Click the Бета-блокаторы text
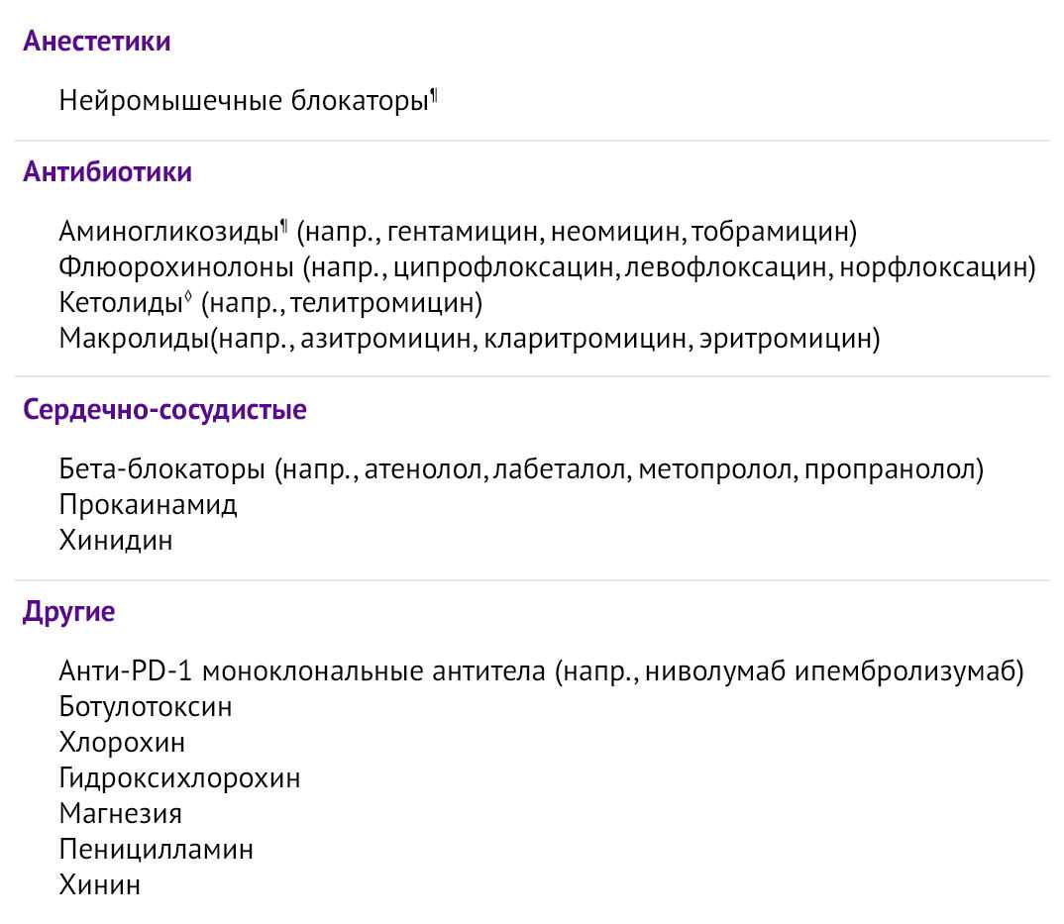The image size is (1064, 924). tap(162, 470)
